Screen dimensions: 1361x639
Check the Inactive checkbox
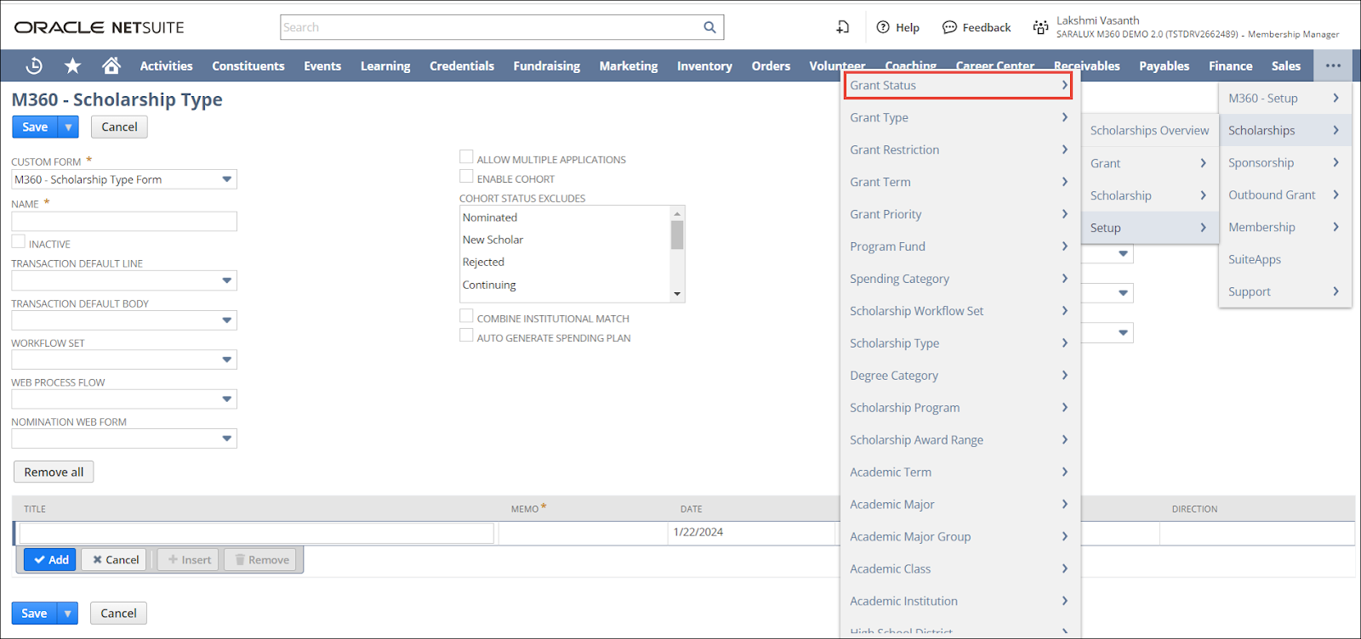click(19, 242)
